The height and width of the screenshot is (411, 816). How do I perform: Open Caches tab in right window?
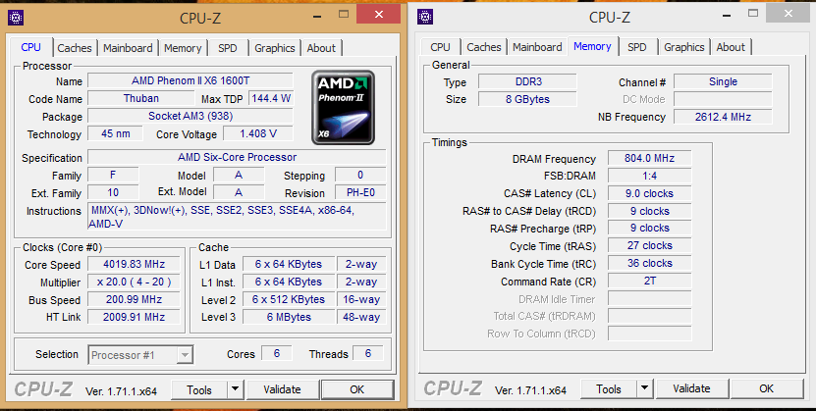(x=484, y=47)
